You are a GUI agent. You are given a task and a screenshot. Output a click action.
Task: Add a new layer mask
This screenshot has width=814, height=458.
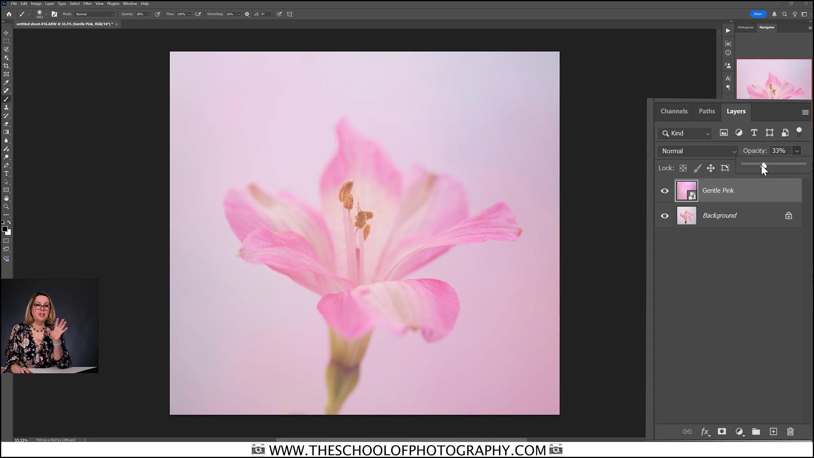(x=722, y=432)
